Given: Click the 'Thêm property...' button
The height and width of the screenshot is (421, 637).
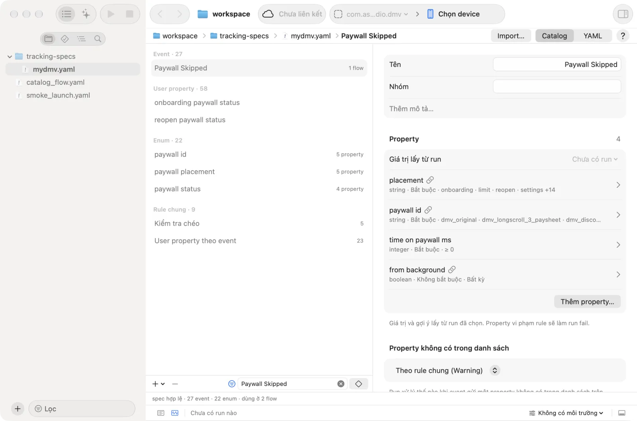Looking at the screenshot, I should pos(587,302).
